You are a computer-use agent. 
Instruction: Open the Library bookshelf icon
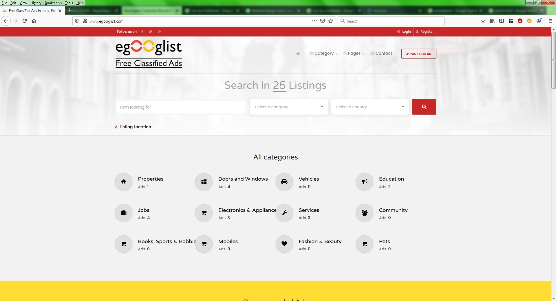(x=492, y=21)
